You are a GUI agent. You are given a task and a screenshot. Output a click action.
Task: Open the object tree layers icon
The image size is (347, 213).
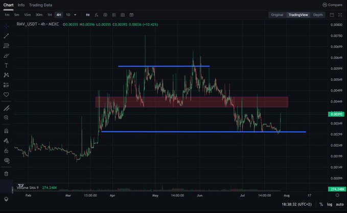pos(7,199)
